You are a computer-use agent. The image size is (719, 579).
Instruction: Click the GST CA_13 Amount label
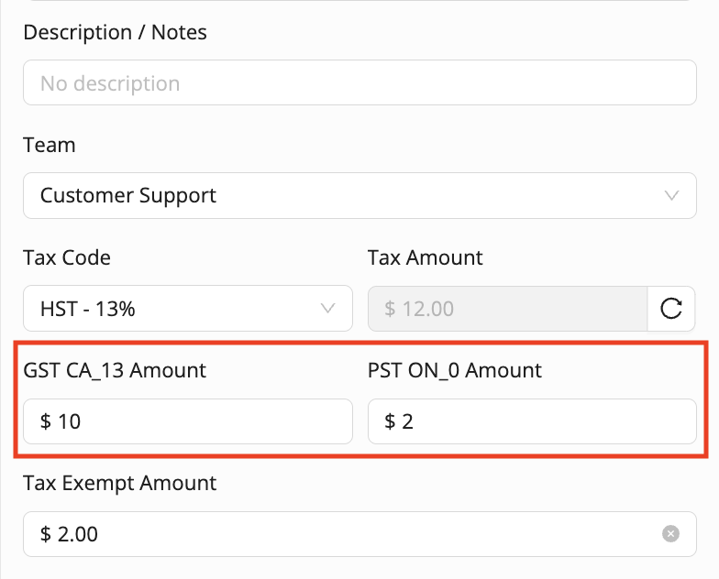115,371
